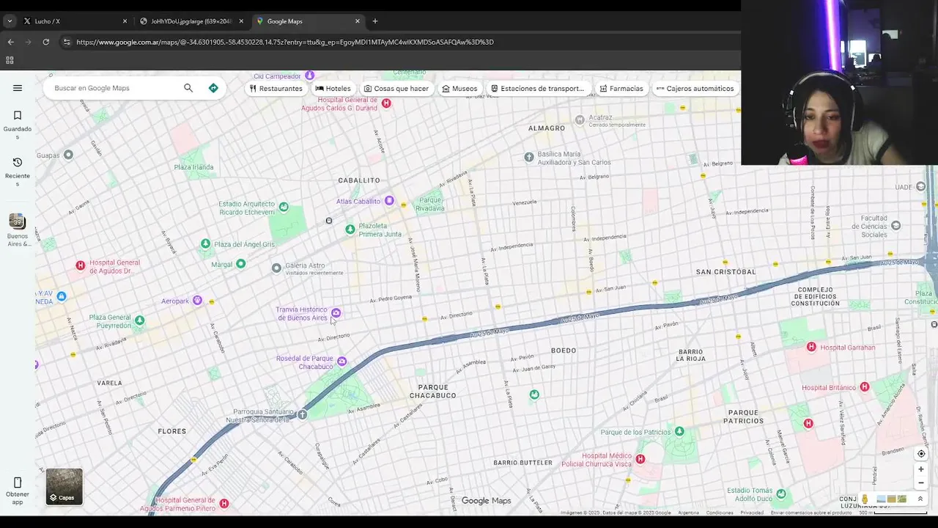Open directions with the blue arrow icon

[213, 88]
